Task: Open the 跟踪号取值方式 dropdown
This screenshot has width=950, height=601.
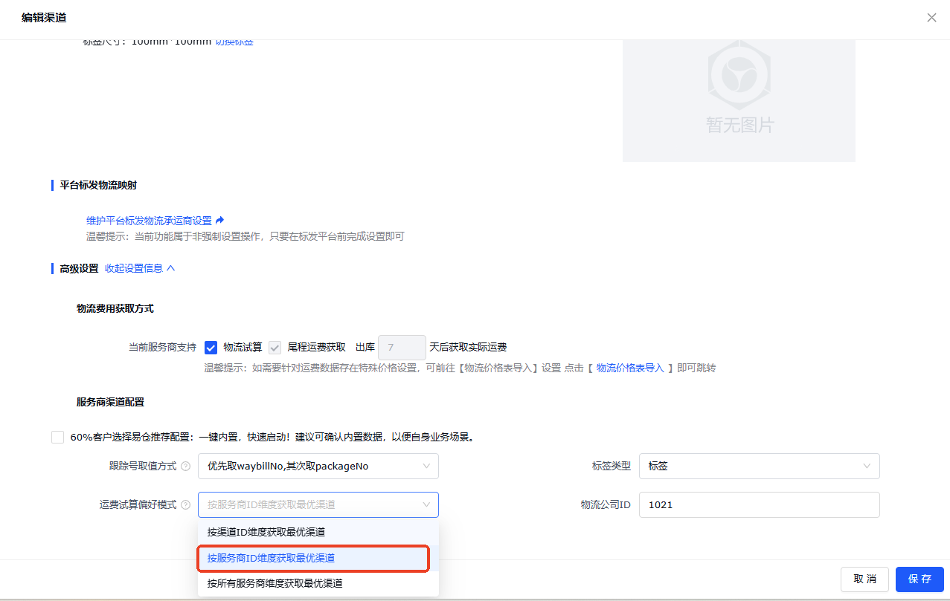Action: click(318, 467)
